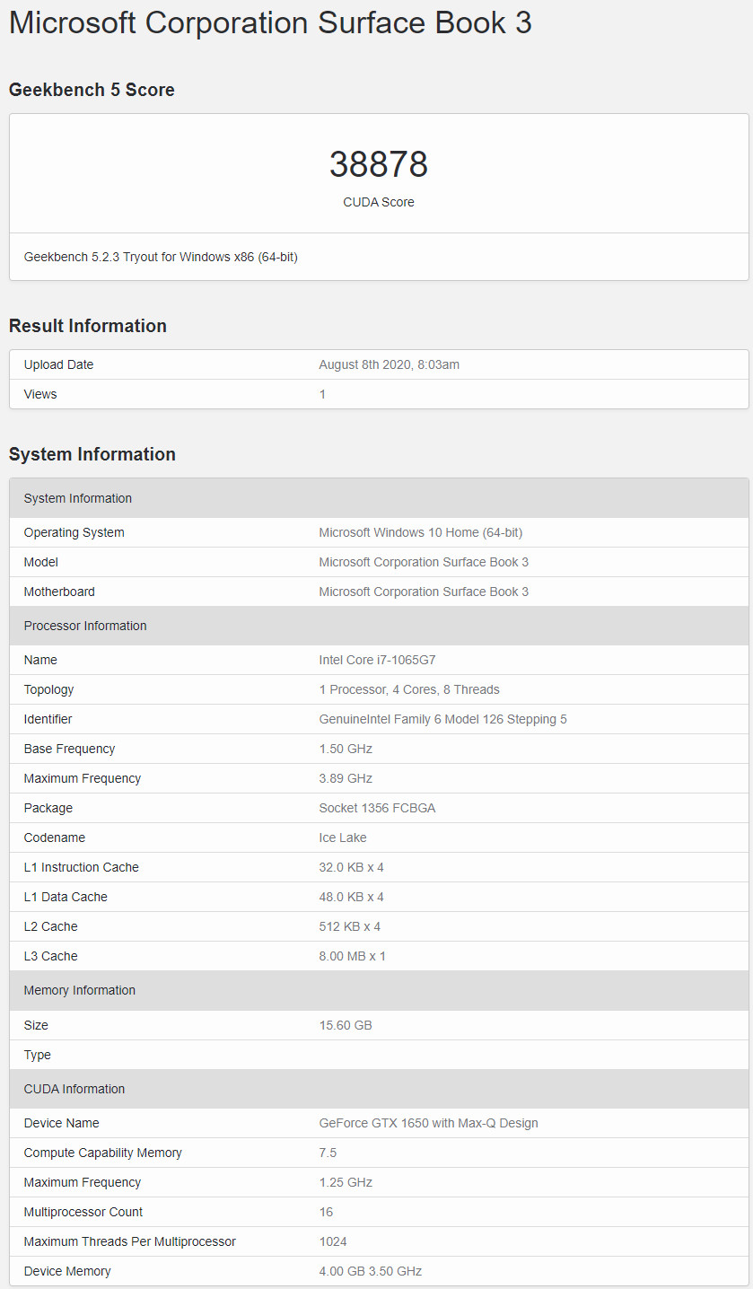This screenshot has height=1289, width=753.
Task: Select the Model row value Surface Book 3
Action: click(x=424, y=562)
